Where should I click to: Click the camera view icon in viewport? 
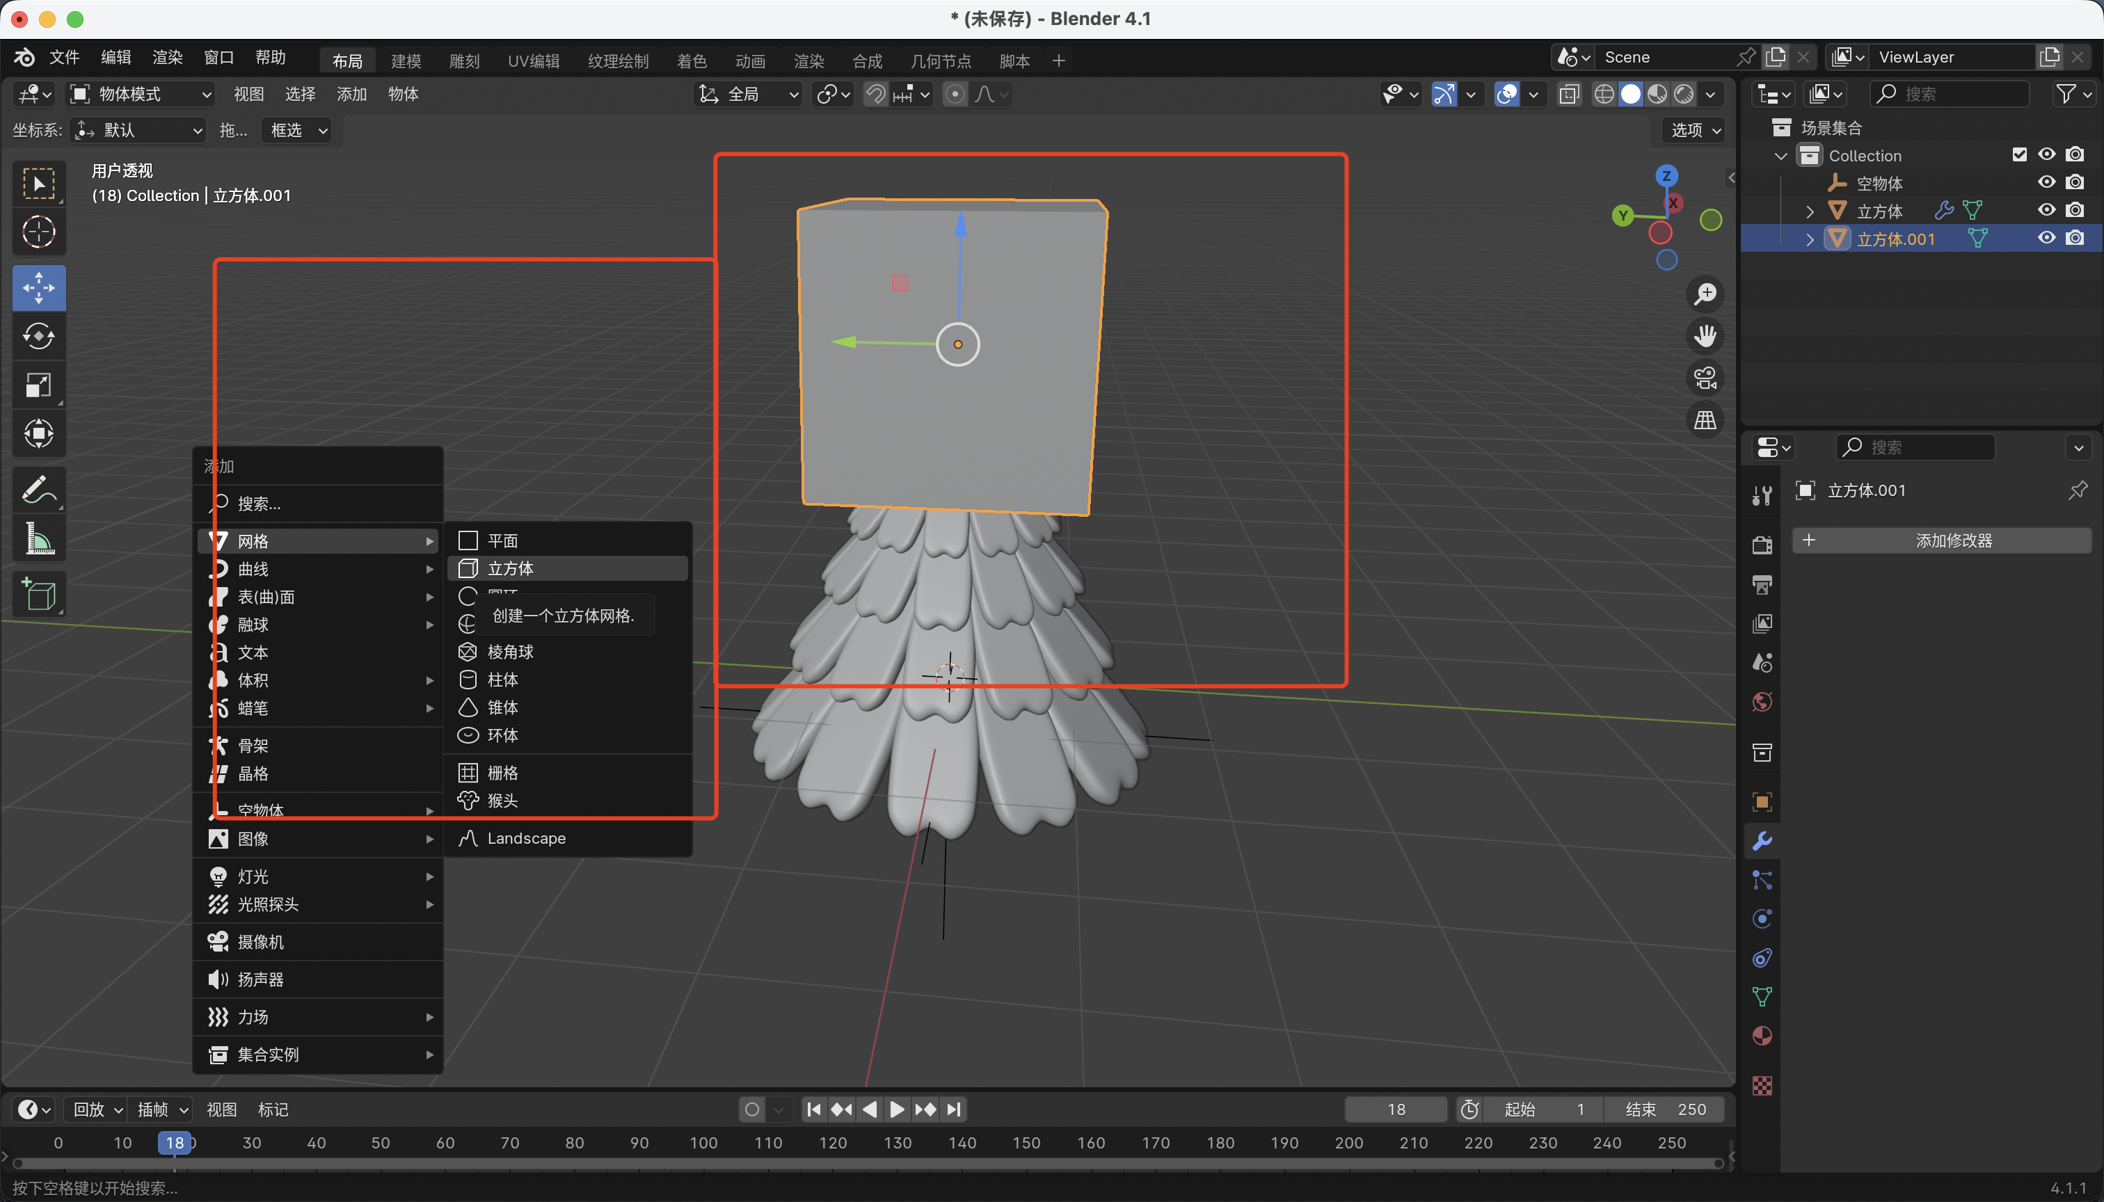pyautogui.click(x=1705, y=378)
